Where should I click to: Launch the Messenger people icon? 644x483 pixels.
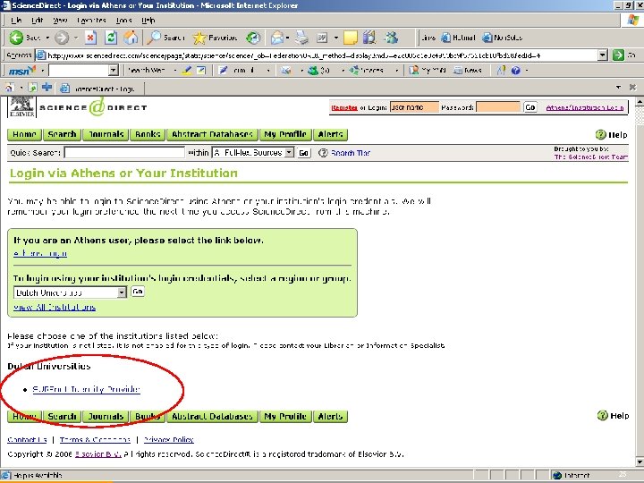pos(391,38)
